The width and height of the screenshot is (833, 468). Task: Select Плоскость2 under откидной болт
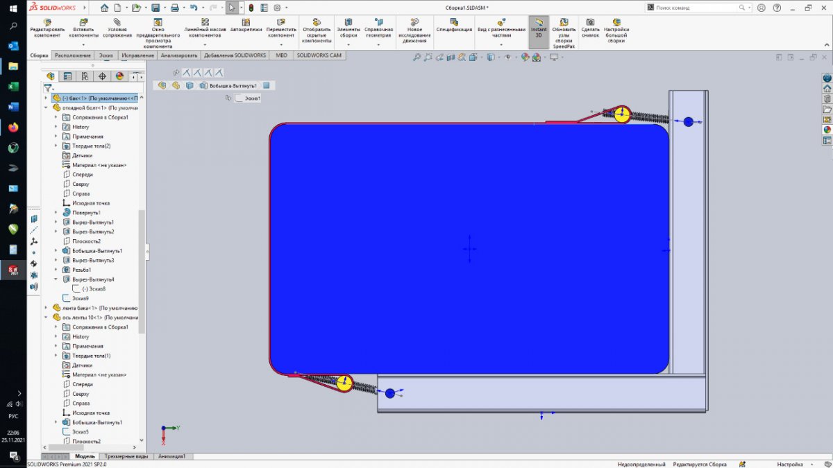81,241
